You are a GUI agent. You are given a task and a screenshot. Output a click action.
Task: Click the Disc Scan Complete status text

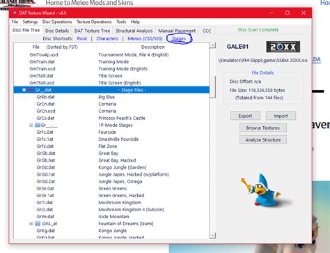258,30
